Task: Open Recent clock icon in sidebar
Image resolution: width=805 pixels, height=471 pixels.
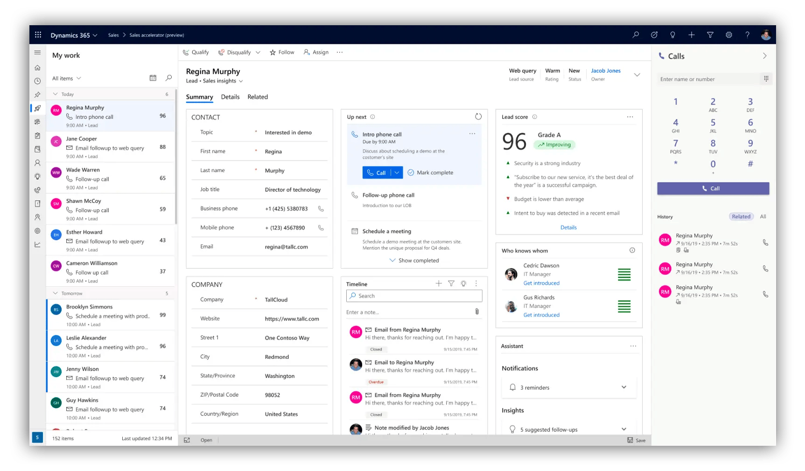Action: coord(37,81)
